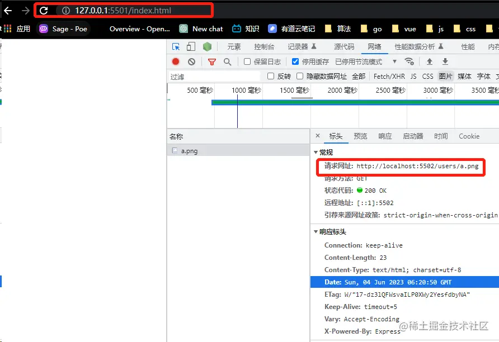Switch to the Cookie details tab

click(469, 136)
